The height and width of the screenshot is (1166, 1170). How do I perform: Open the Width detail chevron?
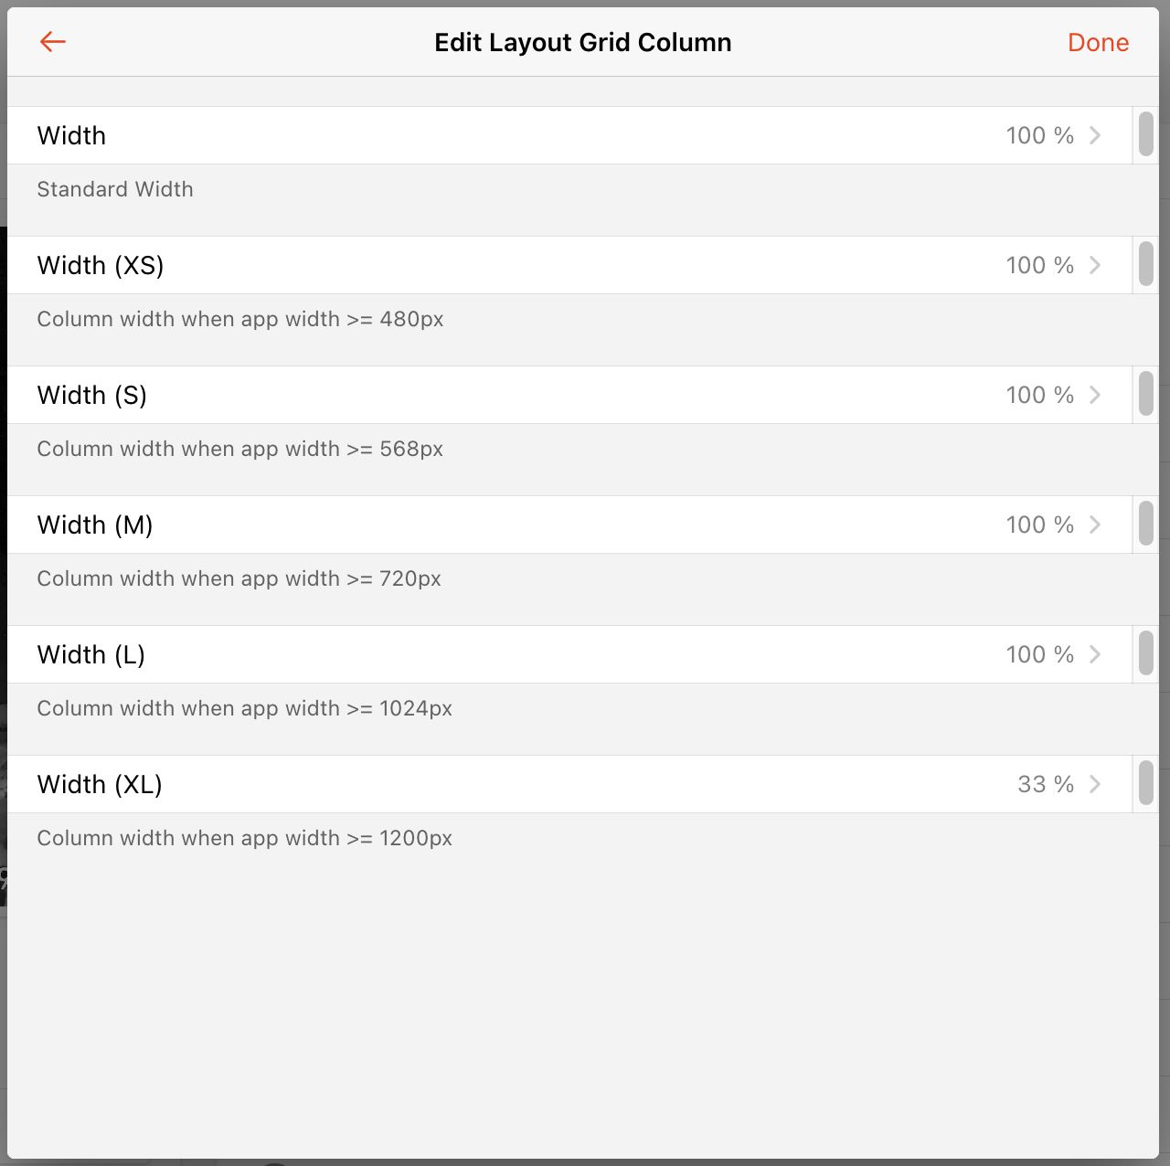1094,135
